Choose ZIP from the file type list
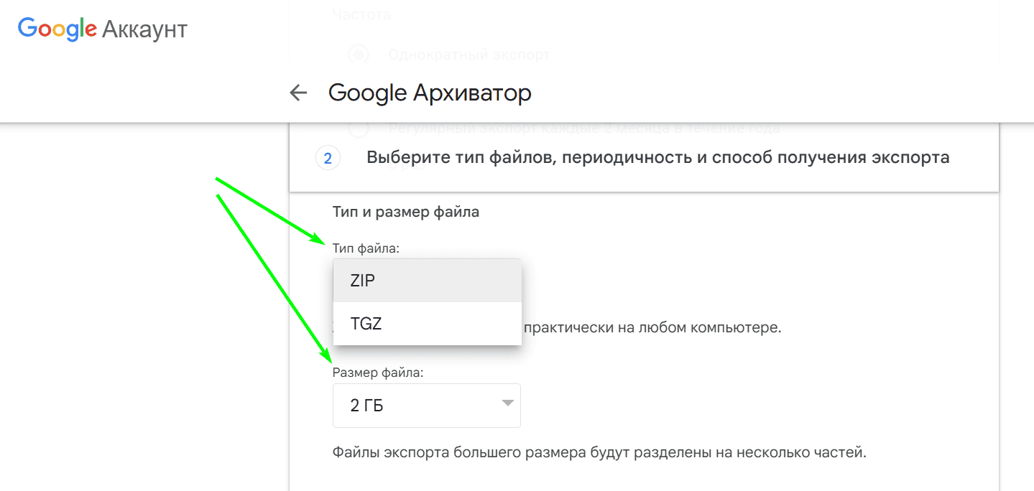Viewport: 1034px width, 491px height. coord(428,281)
